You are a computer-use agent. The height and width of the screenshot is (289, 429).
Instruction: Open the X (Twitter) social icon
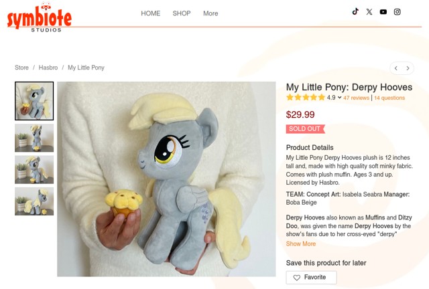[369, 11]
